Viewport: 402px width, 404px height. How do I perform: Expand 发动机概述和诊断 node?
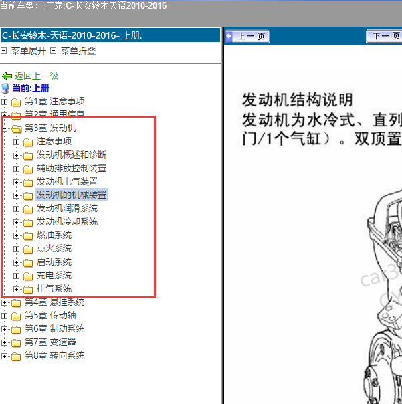16,155
